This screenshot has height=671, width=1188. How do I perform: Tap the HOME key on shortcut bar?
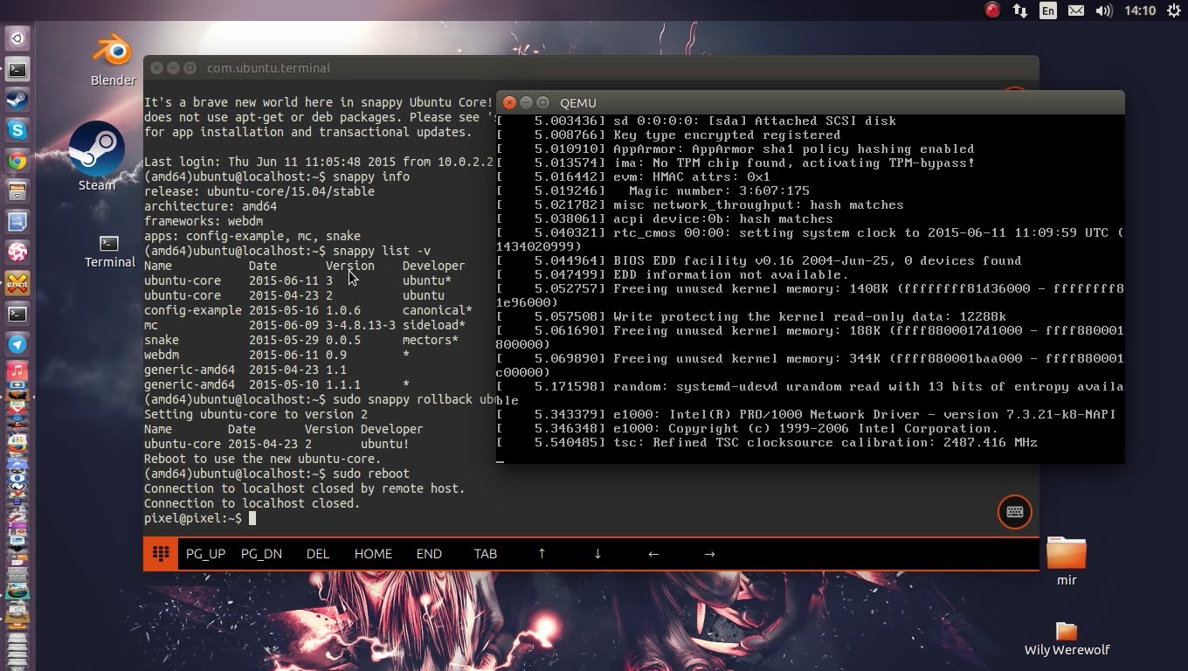373,554
